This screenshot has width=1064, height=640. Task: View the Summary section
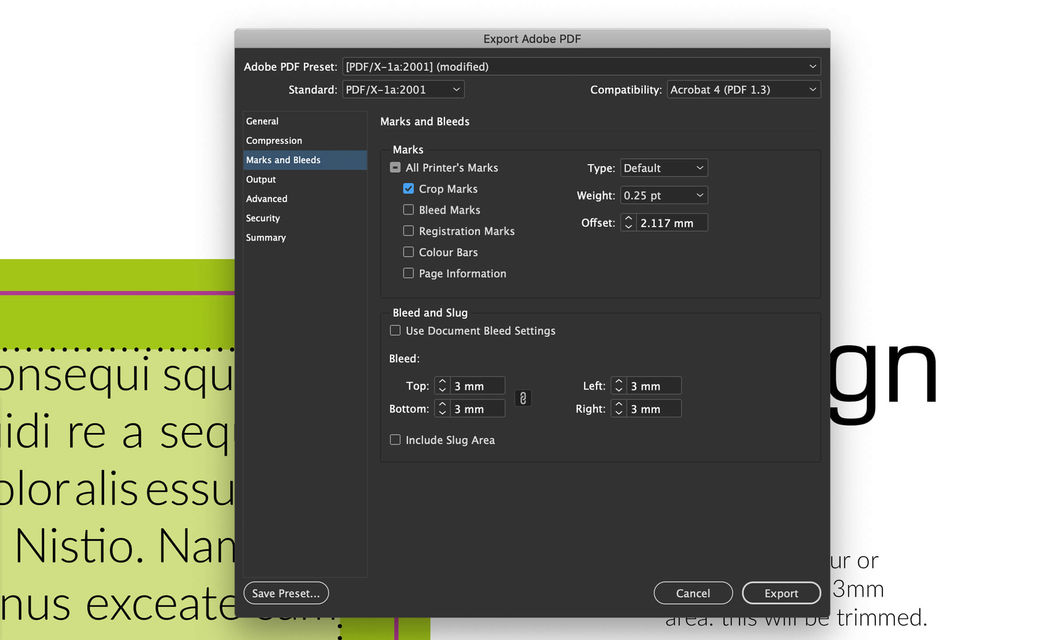[x=305, y=237]
